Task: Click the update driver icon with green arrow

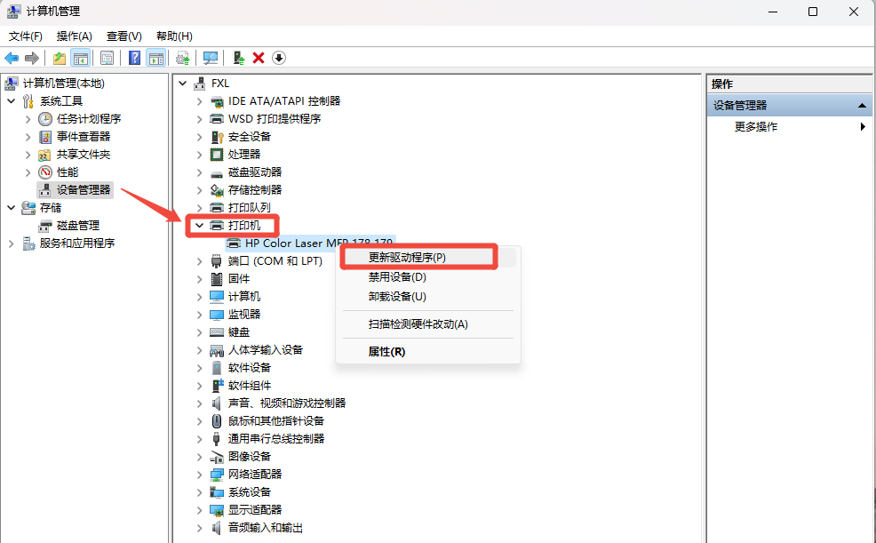Action: click(238, 58)
